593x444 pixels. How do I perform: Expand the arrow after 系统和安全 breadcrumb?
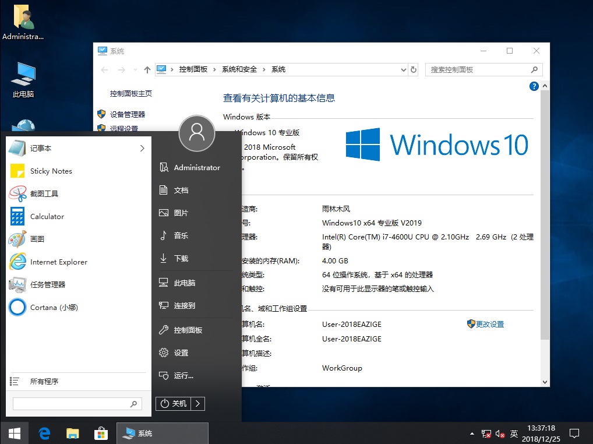(264, 69)
